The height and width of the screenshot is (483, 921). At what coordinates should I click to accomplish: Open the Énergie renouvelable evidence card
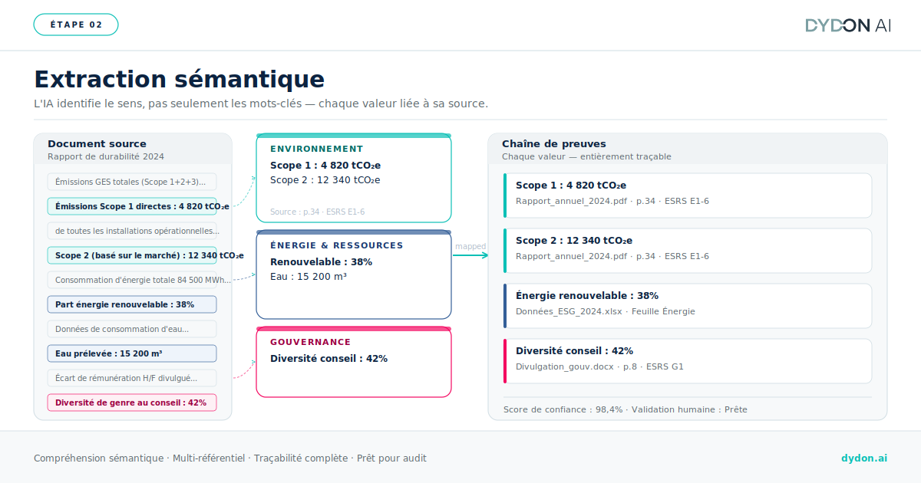click(x=688, y=305)
